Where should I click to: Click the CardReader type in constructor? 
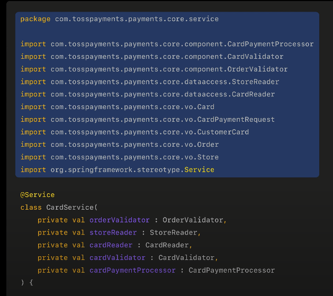click(167, 245)
